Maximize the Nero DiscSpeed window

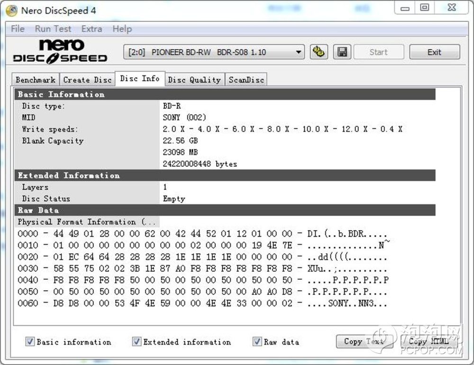(424, 8)
